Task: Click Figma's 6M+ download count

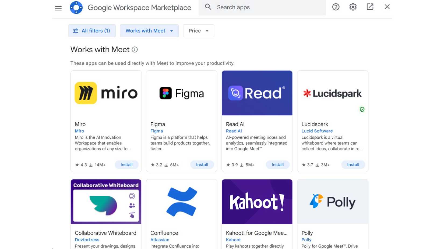Action: 172,165
